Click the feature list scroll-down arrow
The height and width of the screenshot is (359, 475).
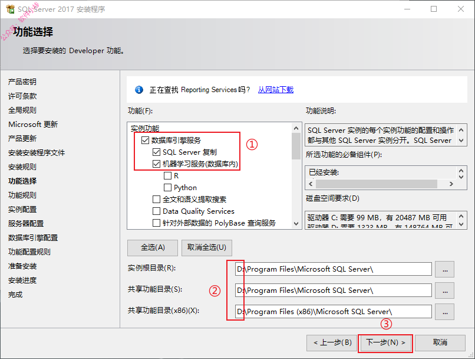tap(296, 224)
